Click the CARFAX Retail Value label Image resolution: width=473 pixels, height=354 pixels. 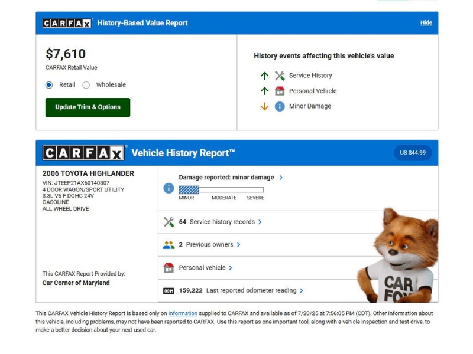click(72, 68)
